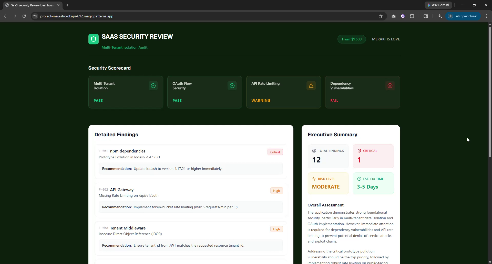Viewport: 492px width, 264px height.
Task: Go back with the browser back arrow
Action: coord(6,16)
